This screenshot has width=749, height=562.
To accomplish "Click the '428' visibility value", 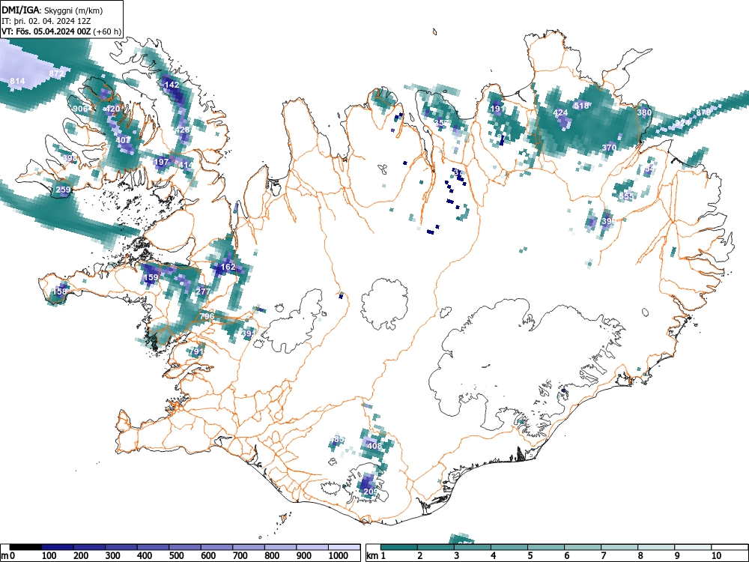I will coord(183,130).
